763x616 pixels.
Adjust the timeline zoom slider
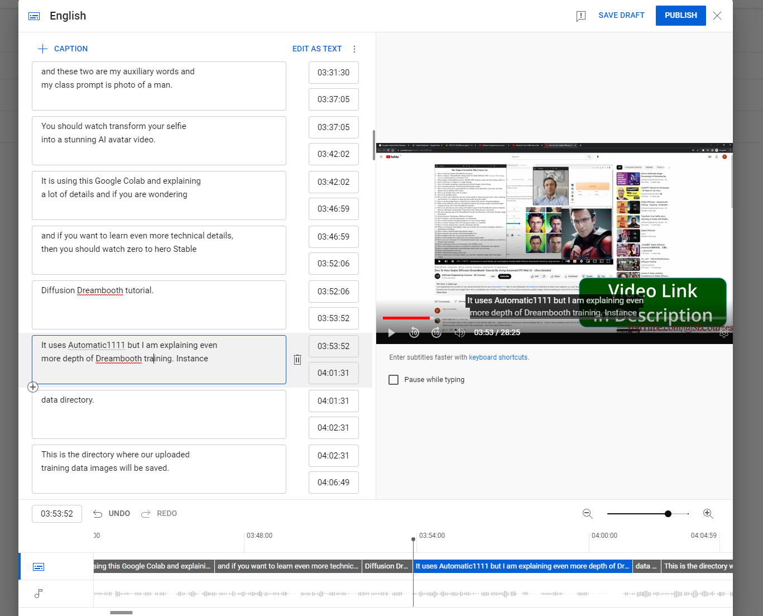click(668, 513)
